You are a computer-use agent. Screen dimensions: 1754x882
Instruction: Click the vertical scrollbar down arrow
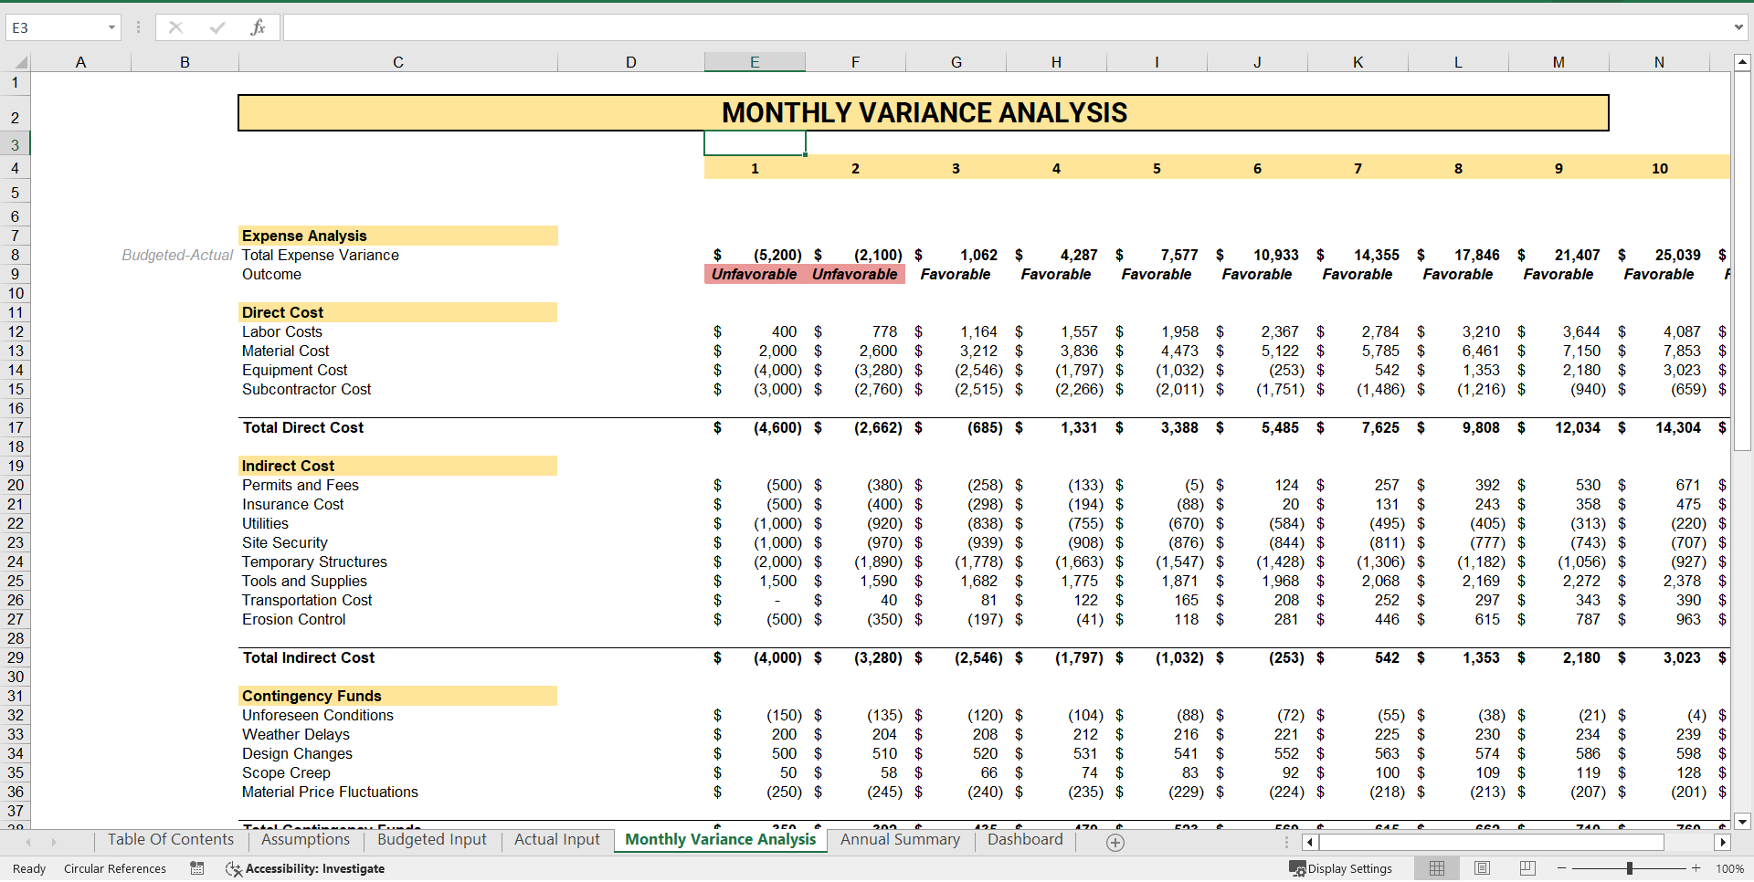[x=1742, y=821]
